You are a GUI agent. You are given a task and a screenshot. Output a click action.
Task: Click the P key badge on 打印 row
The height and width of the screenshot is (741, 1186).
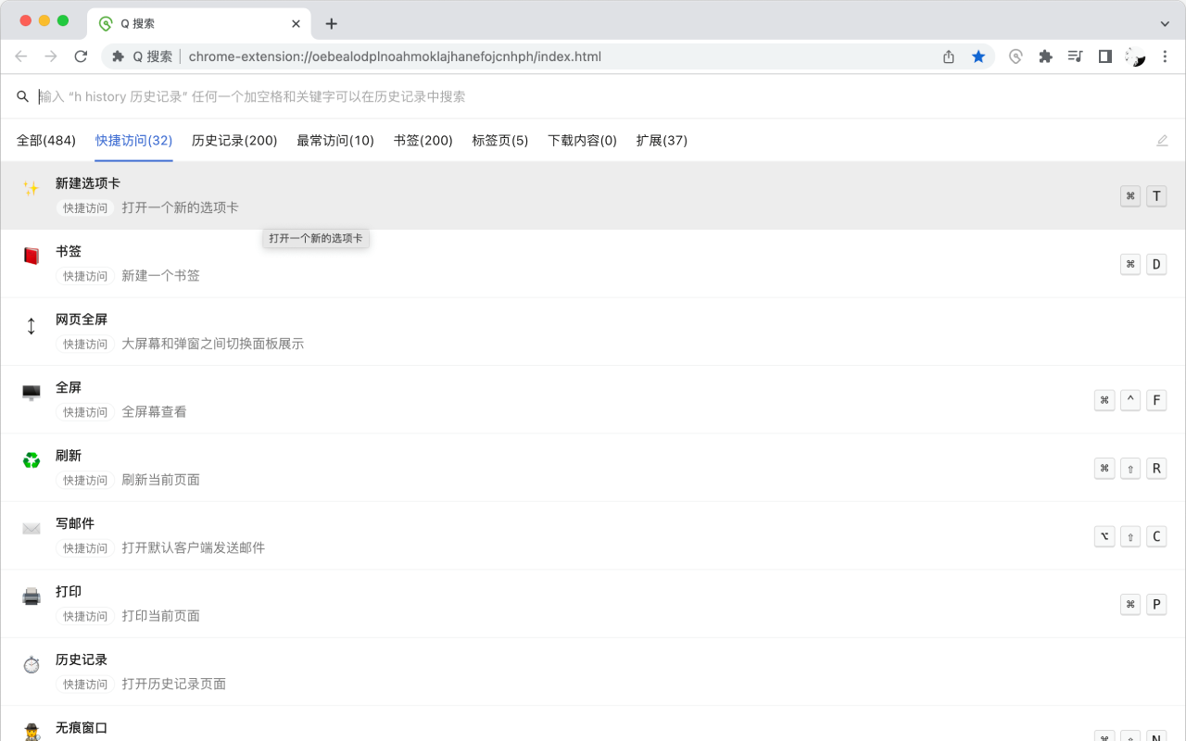point(1156,605)
